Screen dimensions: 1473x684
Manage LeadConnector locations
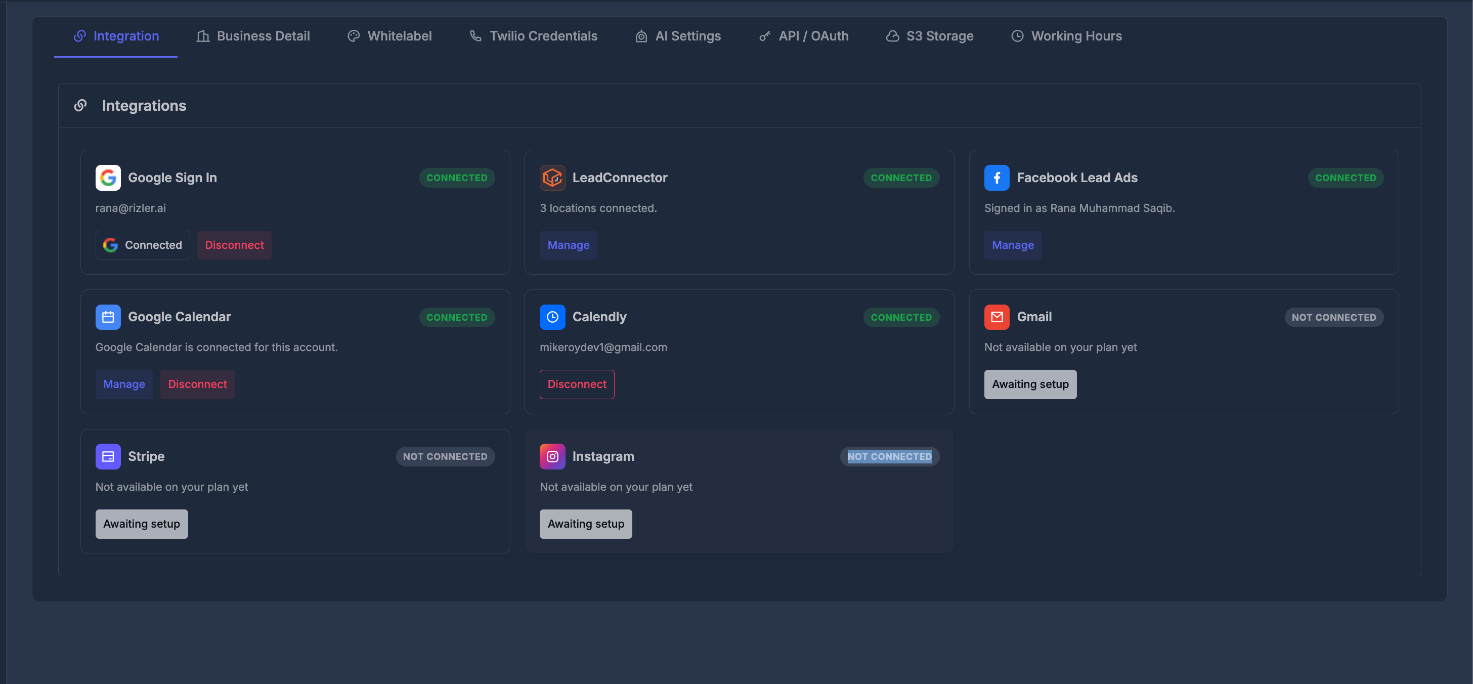pos(569,245)
